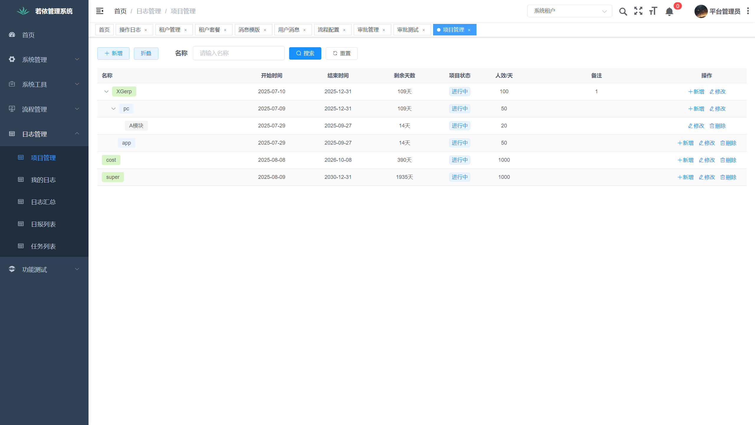This screenshot has width=755, height=425.
Task: Open the font size setting icon
Action: [x=653, y=11]
